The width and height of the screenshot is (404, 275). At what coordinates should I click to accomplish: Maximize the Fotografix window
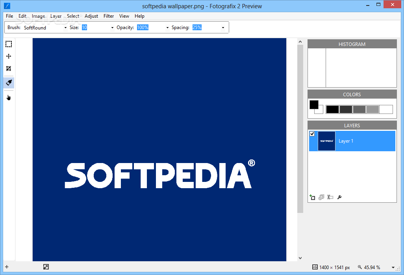[x=378, y=4]
